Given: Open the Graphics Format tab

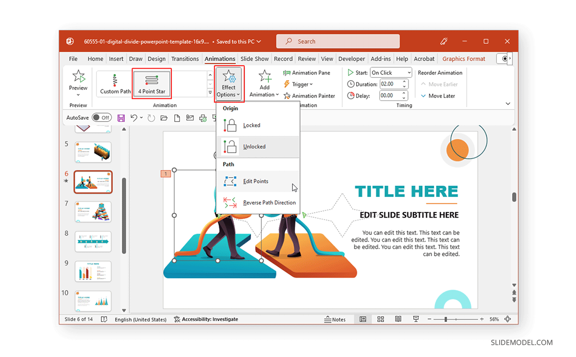Looking at the screenshot, I should click(x=464, y=59).
